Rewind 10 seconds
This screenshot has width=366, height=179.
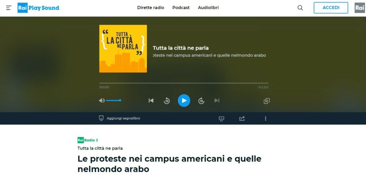167,101
